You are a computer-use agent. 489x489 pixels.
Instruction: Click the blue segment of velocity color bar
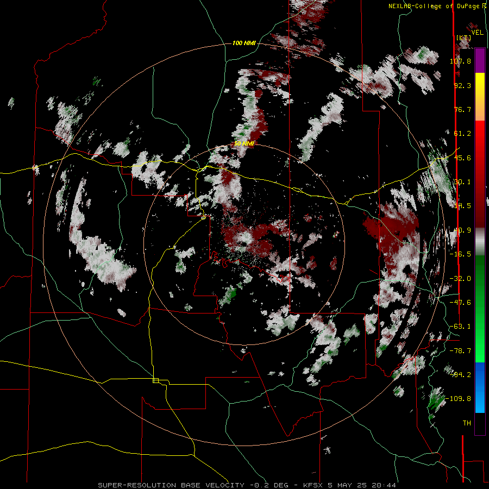[480, 387]
